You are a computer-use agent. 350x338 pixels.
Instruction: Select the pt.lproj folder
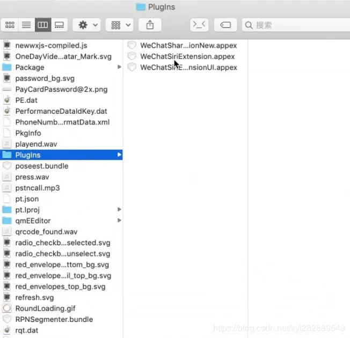point(61,210)
